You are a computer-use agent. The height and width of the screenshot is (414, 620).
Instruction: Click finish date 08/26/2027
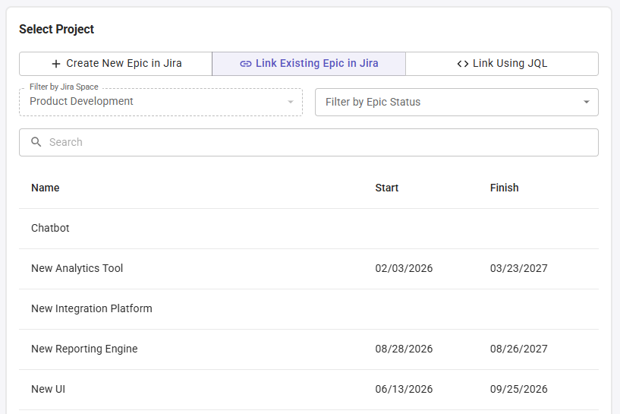(x=519, y=349)
